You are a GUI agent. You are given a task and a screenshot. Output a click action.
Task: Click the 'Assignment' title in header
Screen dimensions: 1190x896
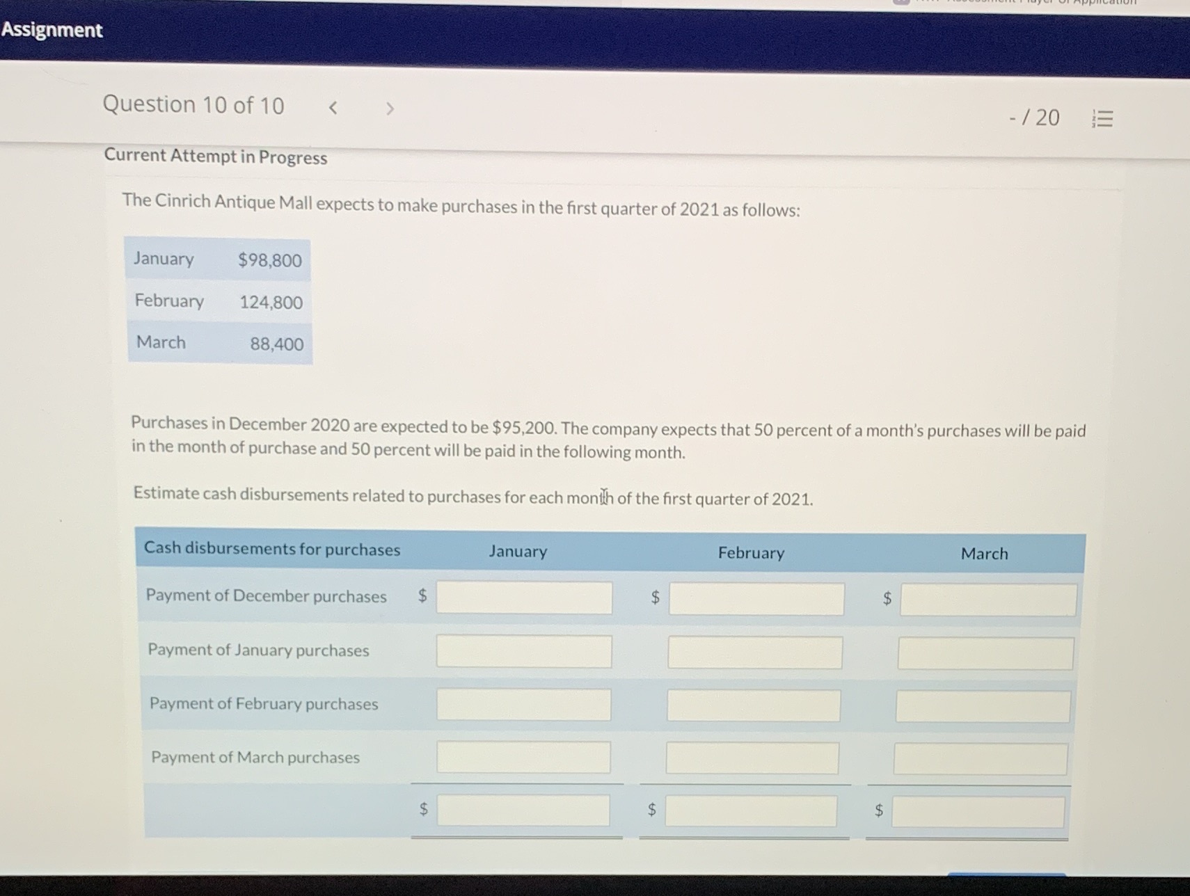[x=51, y=30]
